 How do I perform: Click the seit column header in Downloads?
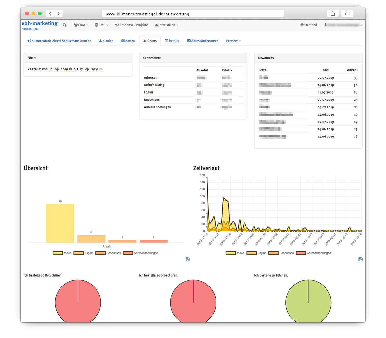(326, 70)
